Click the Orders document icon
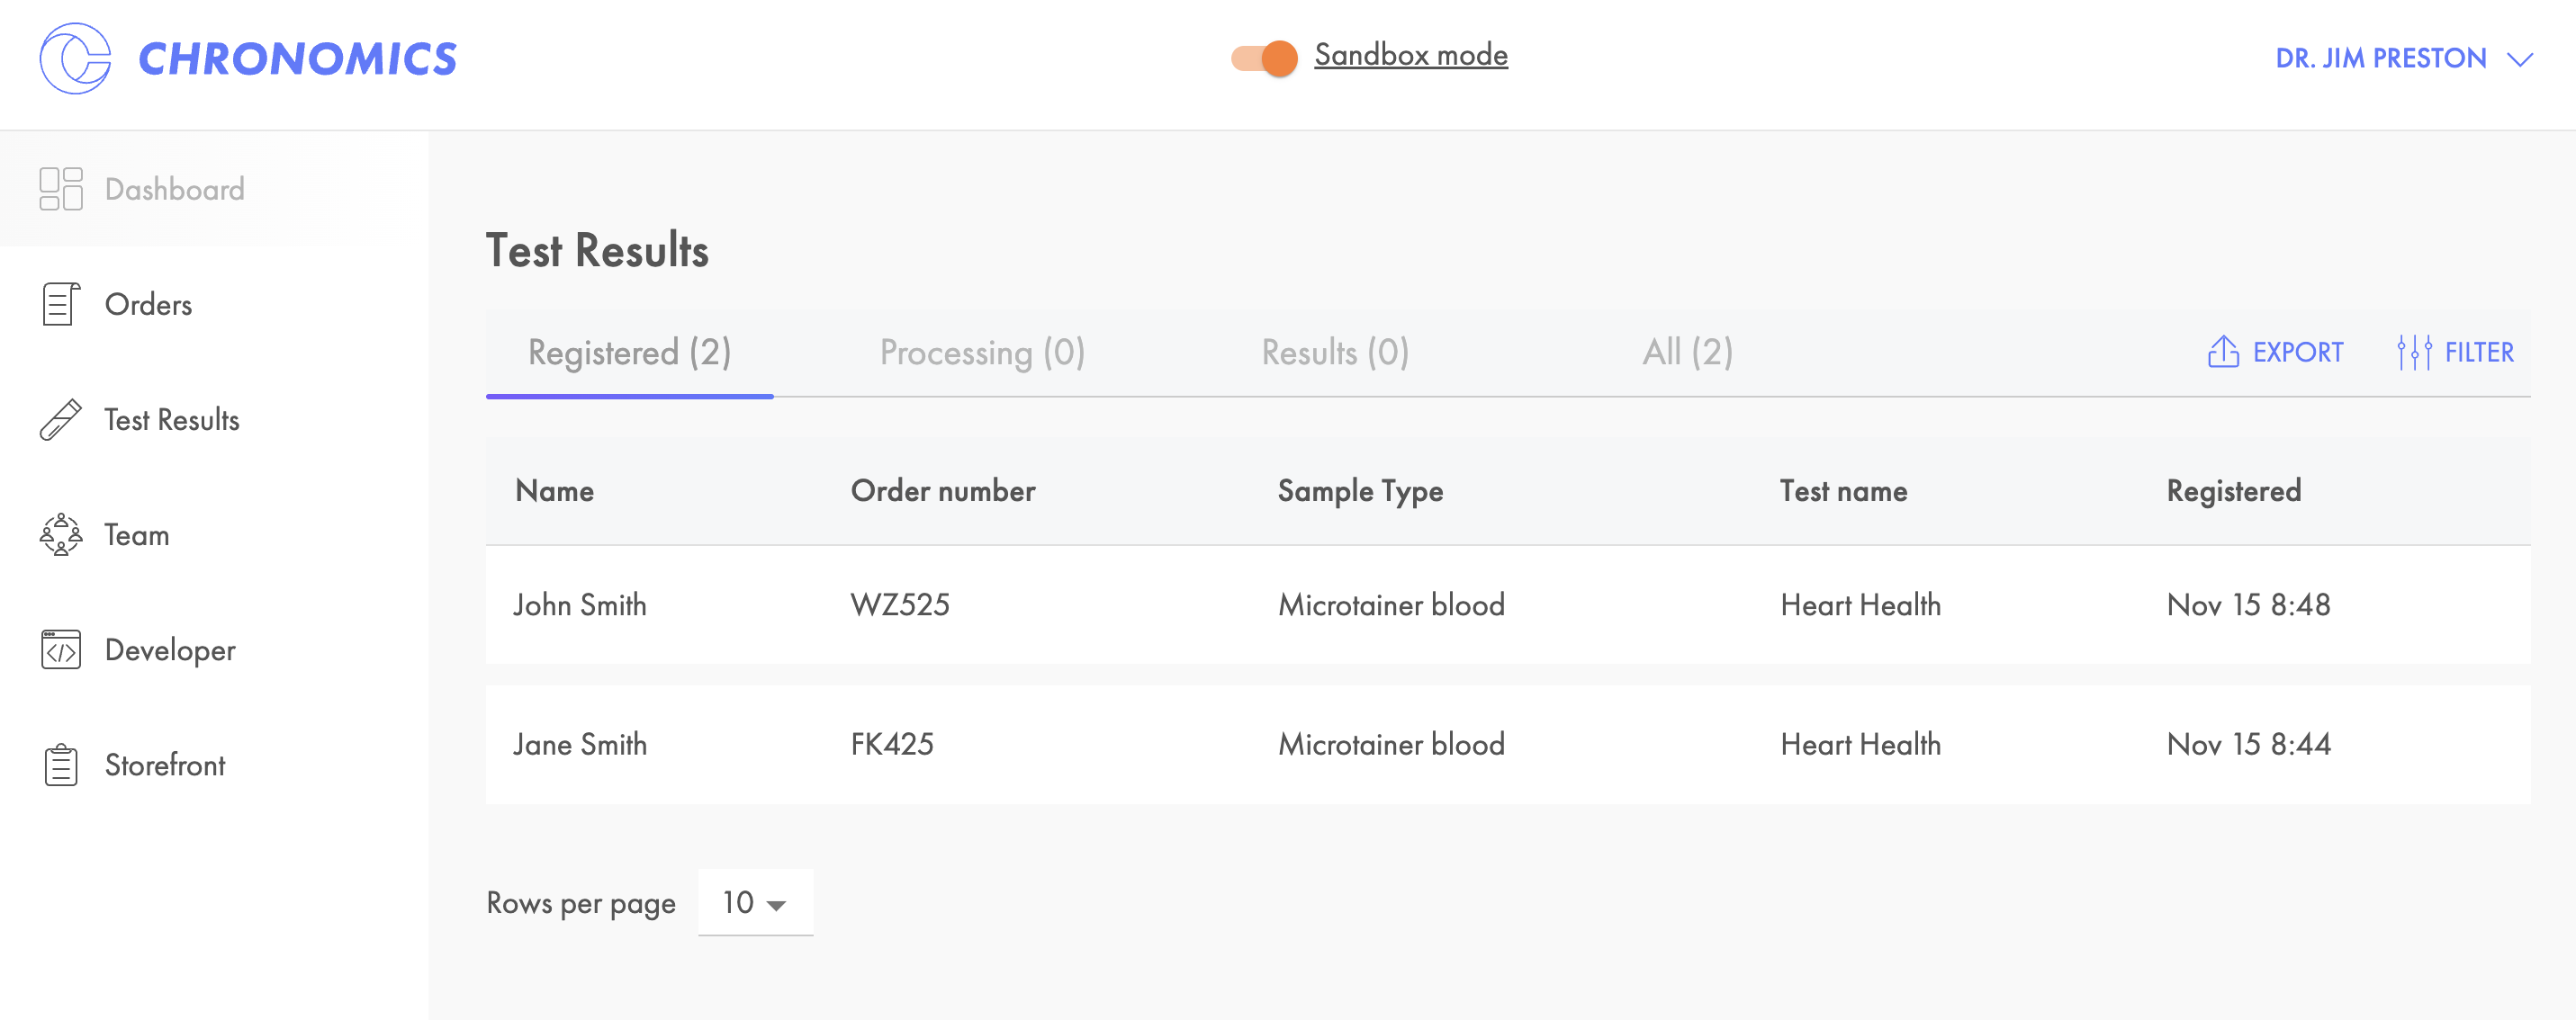Image resolution: width=2576 pixels, height=1020 pixels. pos(60,305)
